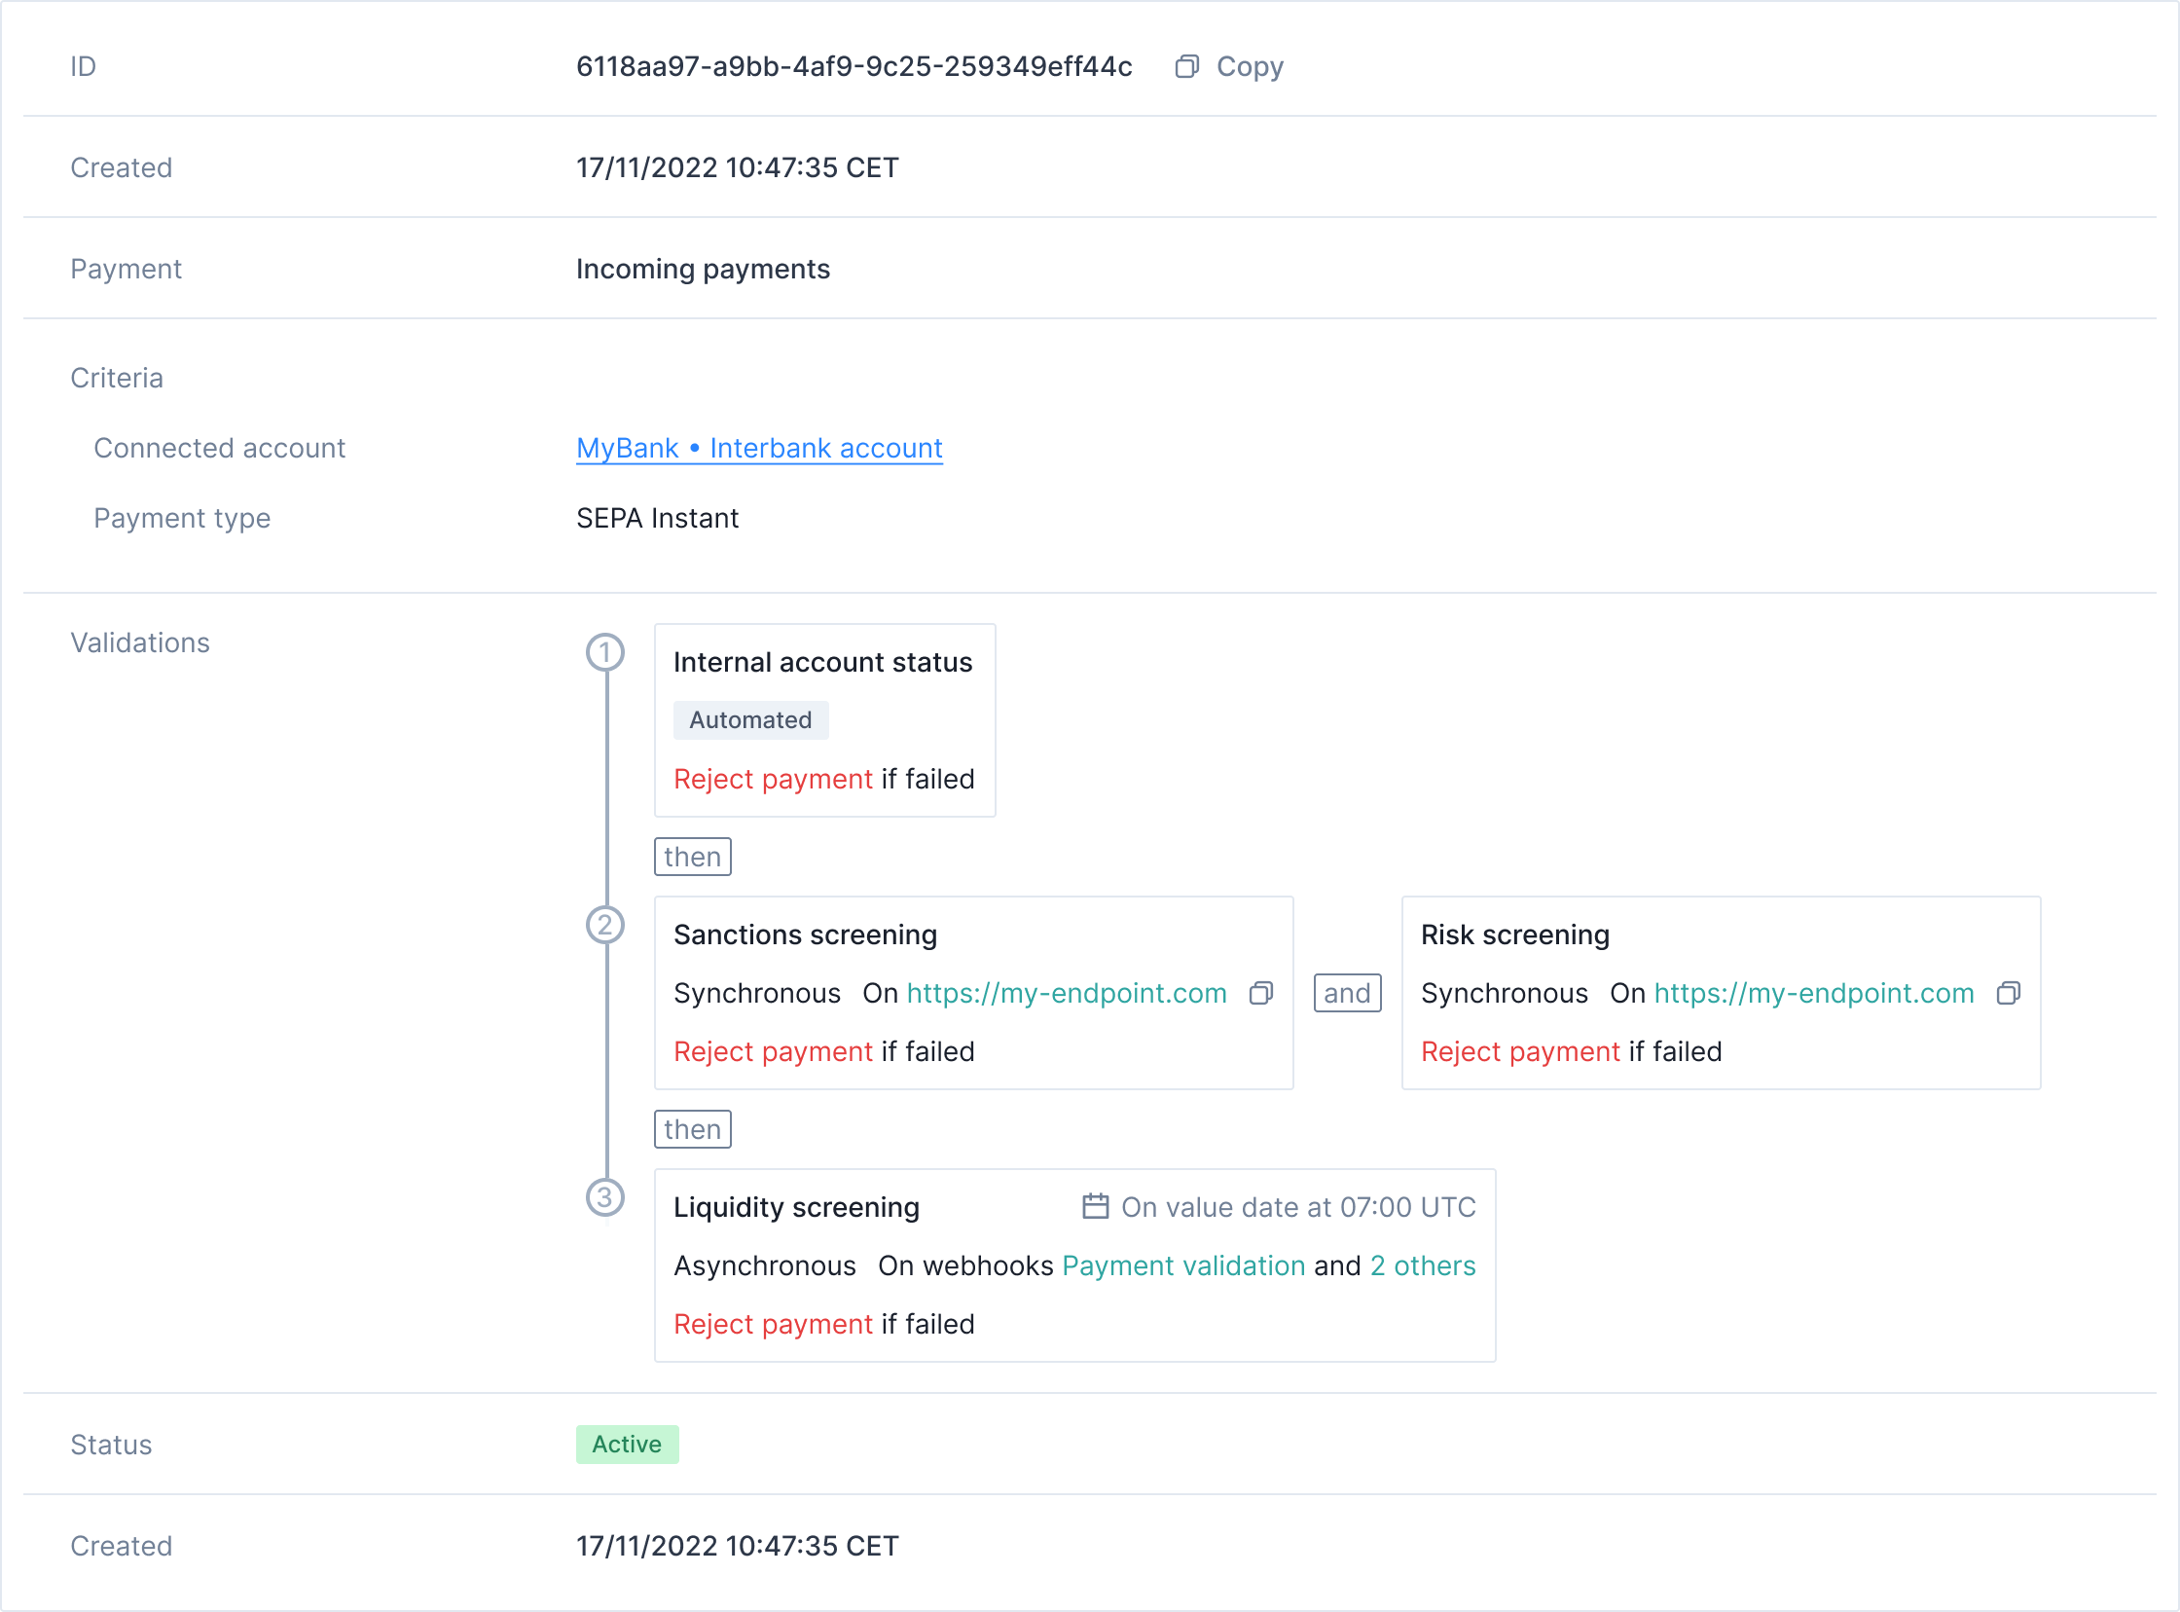Open MyBank Interbank account link

point(759,448)
